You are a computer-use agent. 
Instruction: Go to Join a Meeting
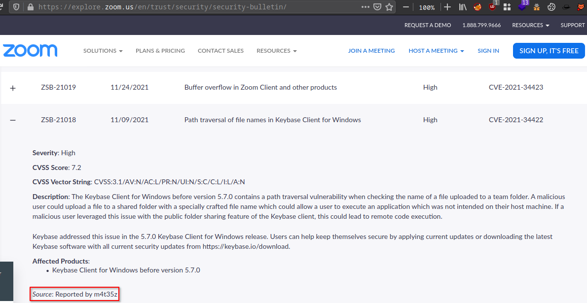pos(371,51)
